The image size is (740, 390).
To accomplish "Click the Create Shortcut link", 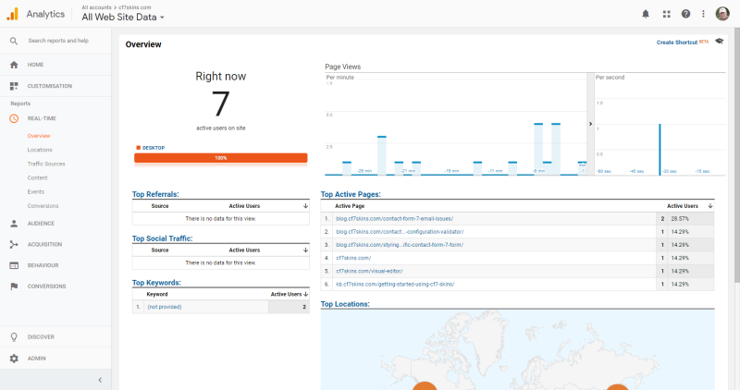I will [677, 43].
